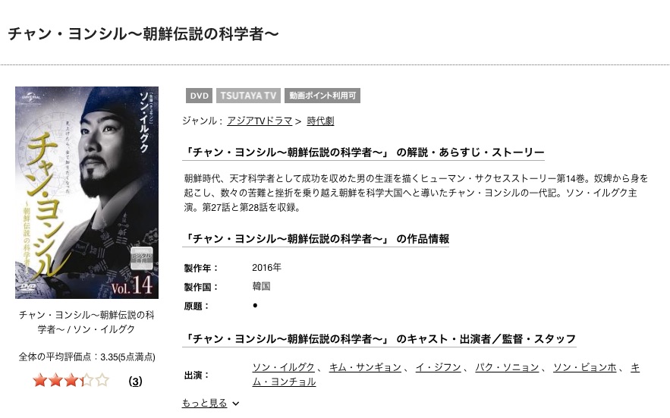Expand cast list with もっと見る
This screenshot has width=670, height=418.
(204, 403)
